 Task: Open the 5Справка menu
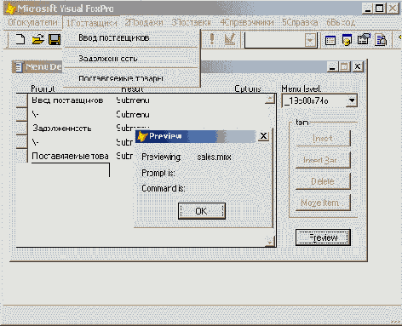click(x=300, y=22)
